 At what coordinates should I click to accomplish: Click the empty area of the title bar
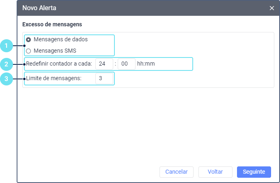pos(162,8)
